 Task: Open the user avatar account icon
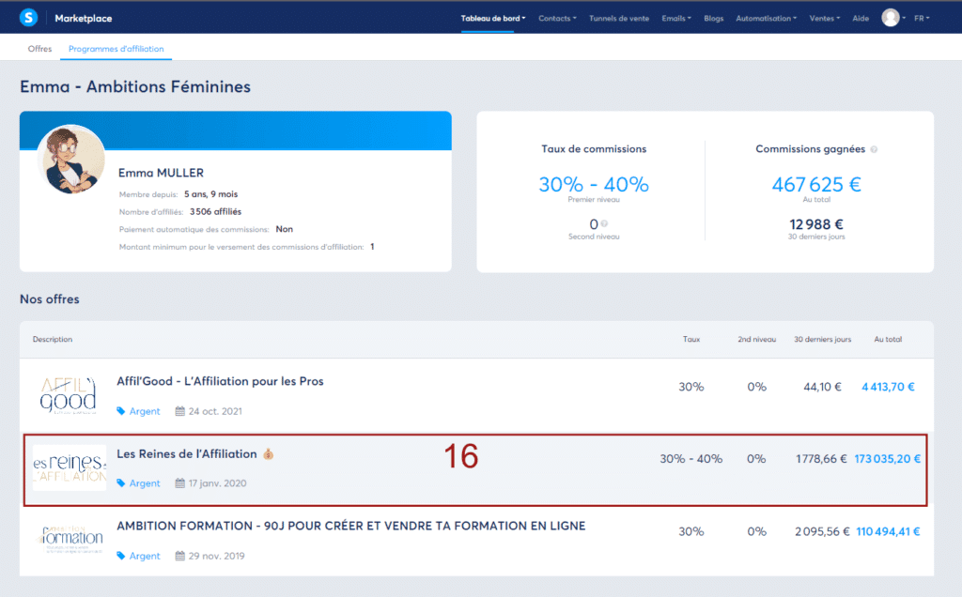point(891,18)
